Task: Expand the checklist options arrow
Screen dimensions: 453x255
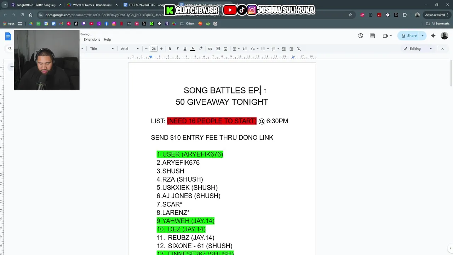Action: [257, 49]
